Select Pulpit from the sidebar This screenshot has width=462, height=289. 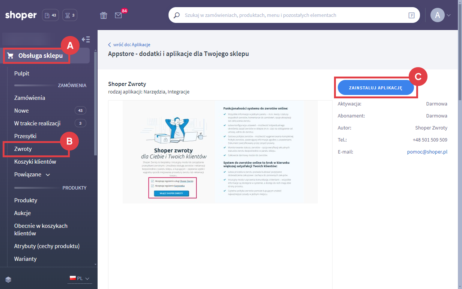[x=22, y=74]
